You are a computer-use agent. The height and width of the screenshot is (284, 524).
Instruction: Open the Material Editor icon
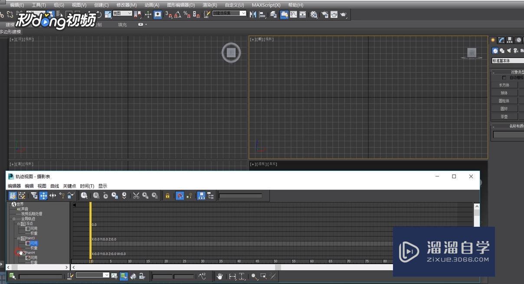pyautogui.click(x=313, y=14)
